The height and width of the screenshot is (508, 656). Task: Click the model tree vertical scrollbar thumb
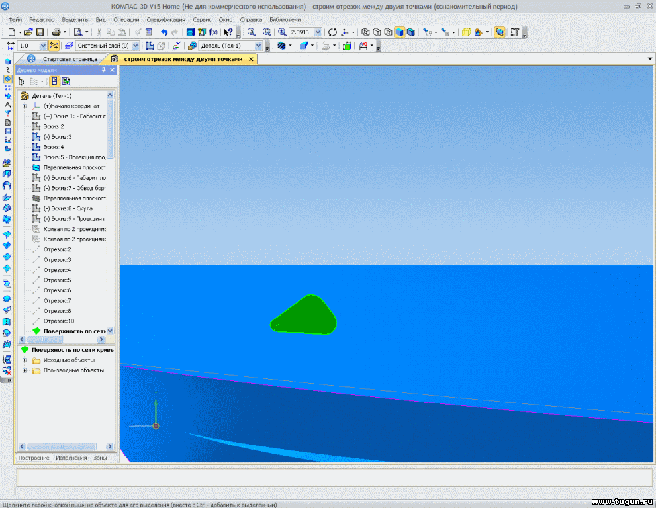(x=110, y=130)
